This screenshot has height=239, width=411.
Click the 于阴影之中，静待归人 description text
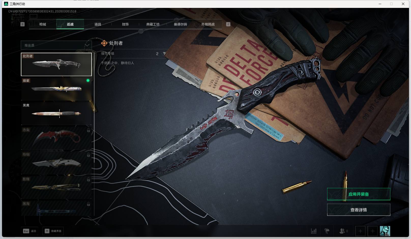click(x=118, y=63)
